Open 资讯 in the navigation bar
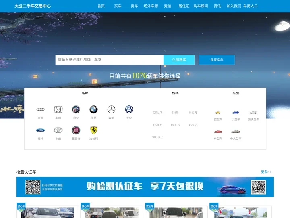This screenshot has height=218, width=290. click(x=217, y=6)
